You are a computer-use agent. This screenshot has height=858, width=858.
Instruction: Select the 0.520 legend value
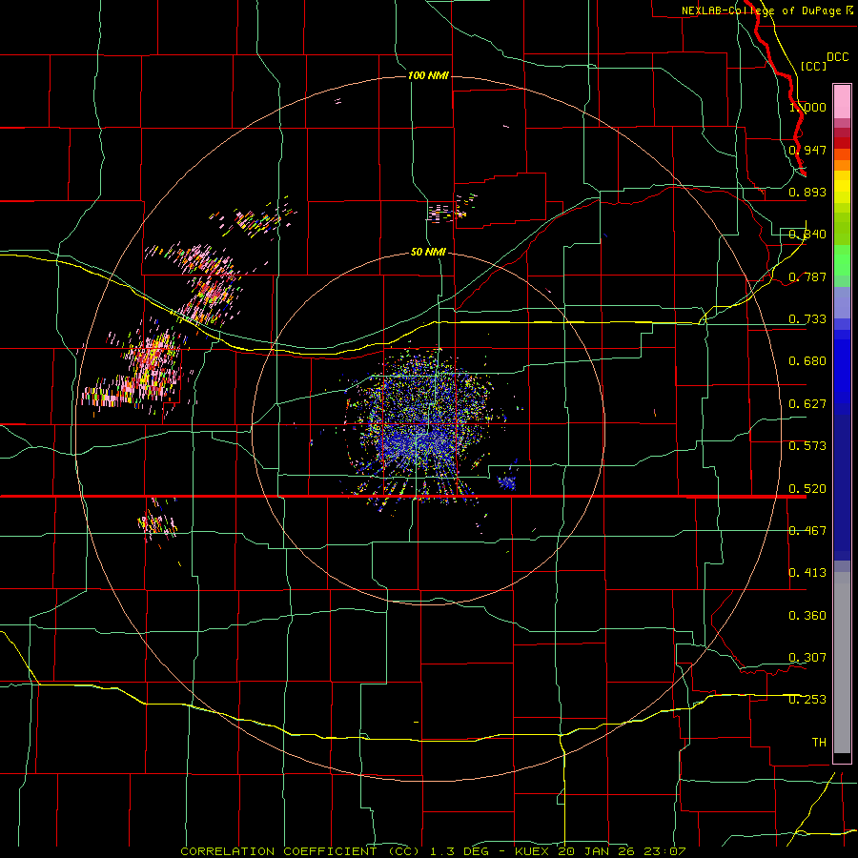tap(807, 489)
